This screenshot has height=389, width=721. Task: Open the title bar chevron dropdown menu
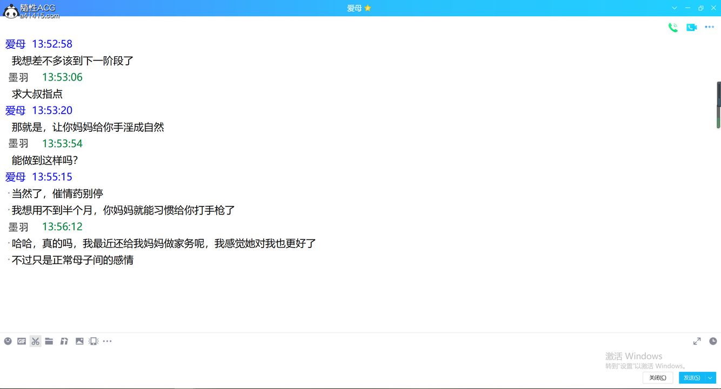(x=675, y=8)
